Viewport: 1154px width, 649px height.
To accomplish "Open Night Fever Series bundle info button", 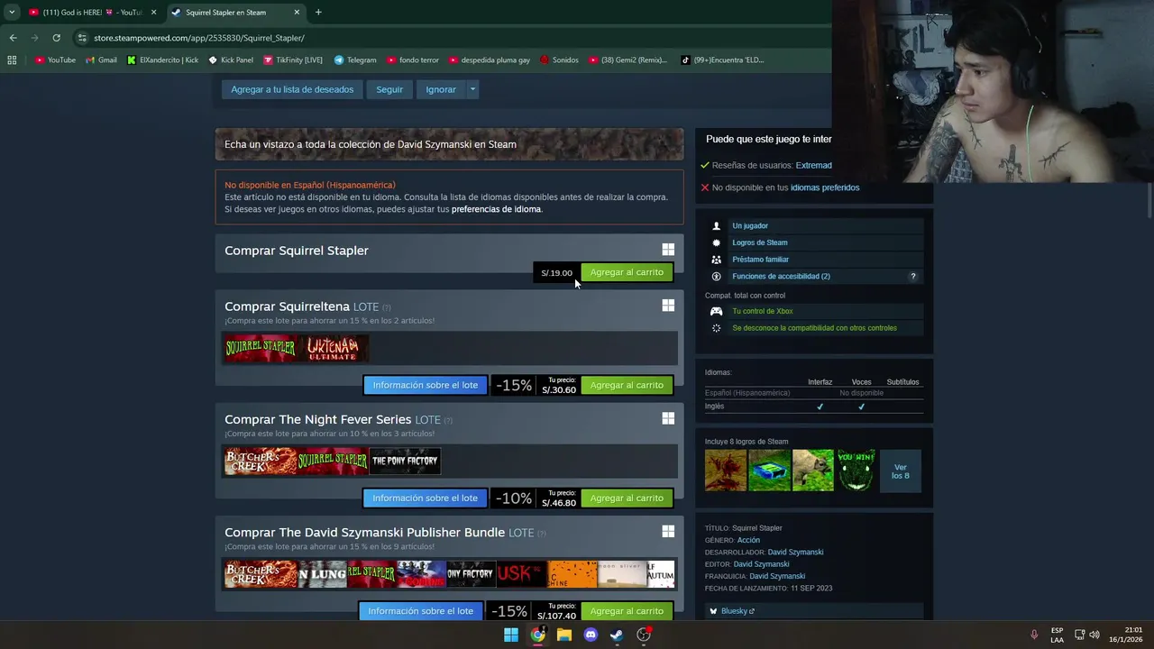I will pyautogui.click(x=426, y=498).
